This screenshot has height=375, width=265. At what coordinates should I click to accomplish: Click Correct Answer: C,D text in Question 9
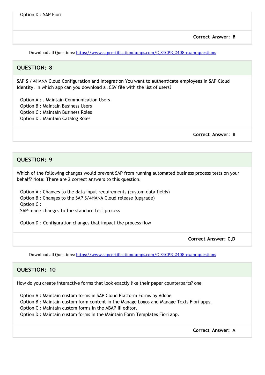click(x=212, y=239)
